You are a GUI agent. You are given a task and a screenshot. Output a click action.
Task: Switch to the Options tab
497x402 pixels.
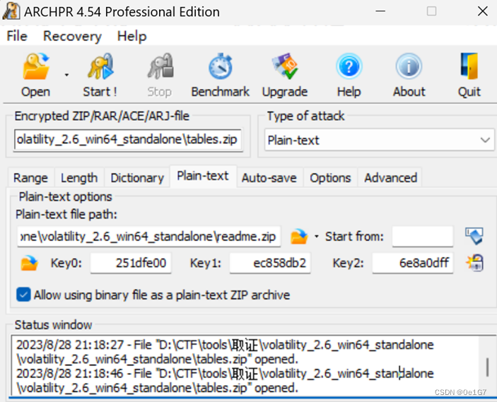(x=330, y=178)
